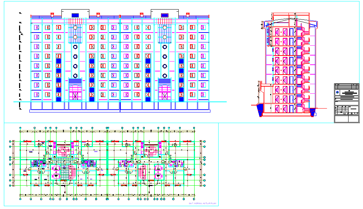Select a magenta window symbol on the front elevation
363x209 pixels.
(37, 27)
